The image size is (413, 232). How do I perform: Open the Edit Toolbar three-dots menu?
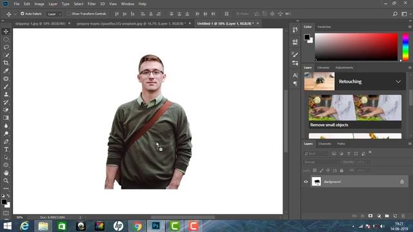click(6, 188)
